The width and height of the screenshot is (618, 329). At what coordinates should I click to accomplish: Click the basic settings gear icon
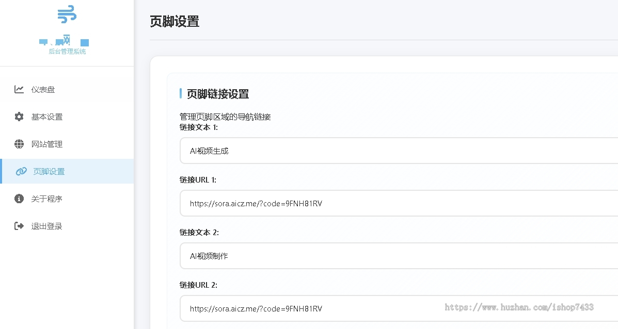point(19,117)
